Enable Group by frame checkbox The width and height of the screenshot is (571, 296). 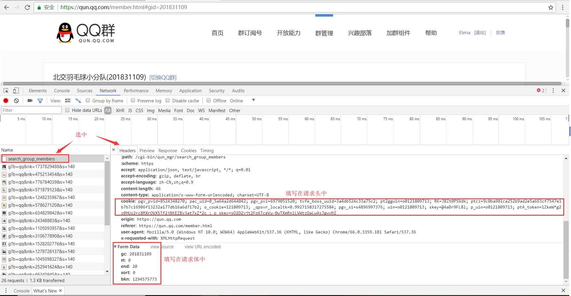click(x=88, y=100)
